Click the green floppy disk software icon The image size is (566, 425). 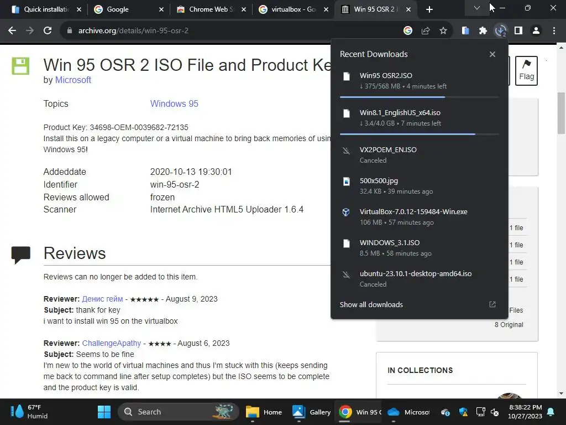(x=20, y=66)
